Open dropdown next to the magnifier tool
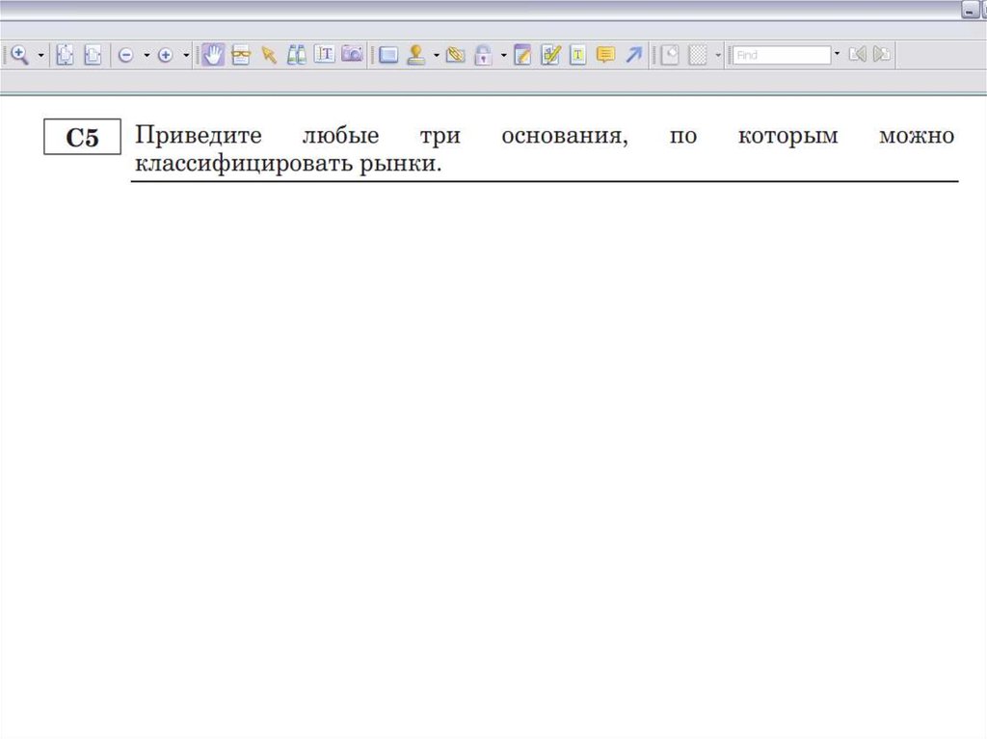Viewport: 987px width, 739px height. (x=40, y=55)
